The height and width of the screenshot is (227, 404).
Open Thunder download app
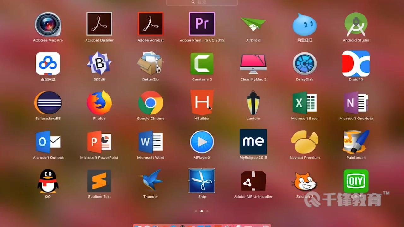[151, 180]
